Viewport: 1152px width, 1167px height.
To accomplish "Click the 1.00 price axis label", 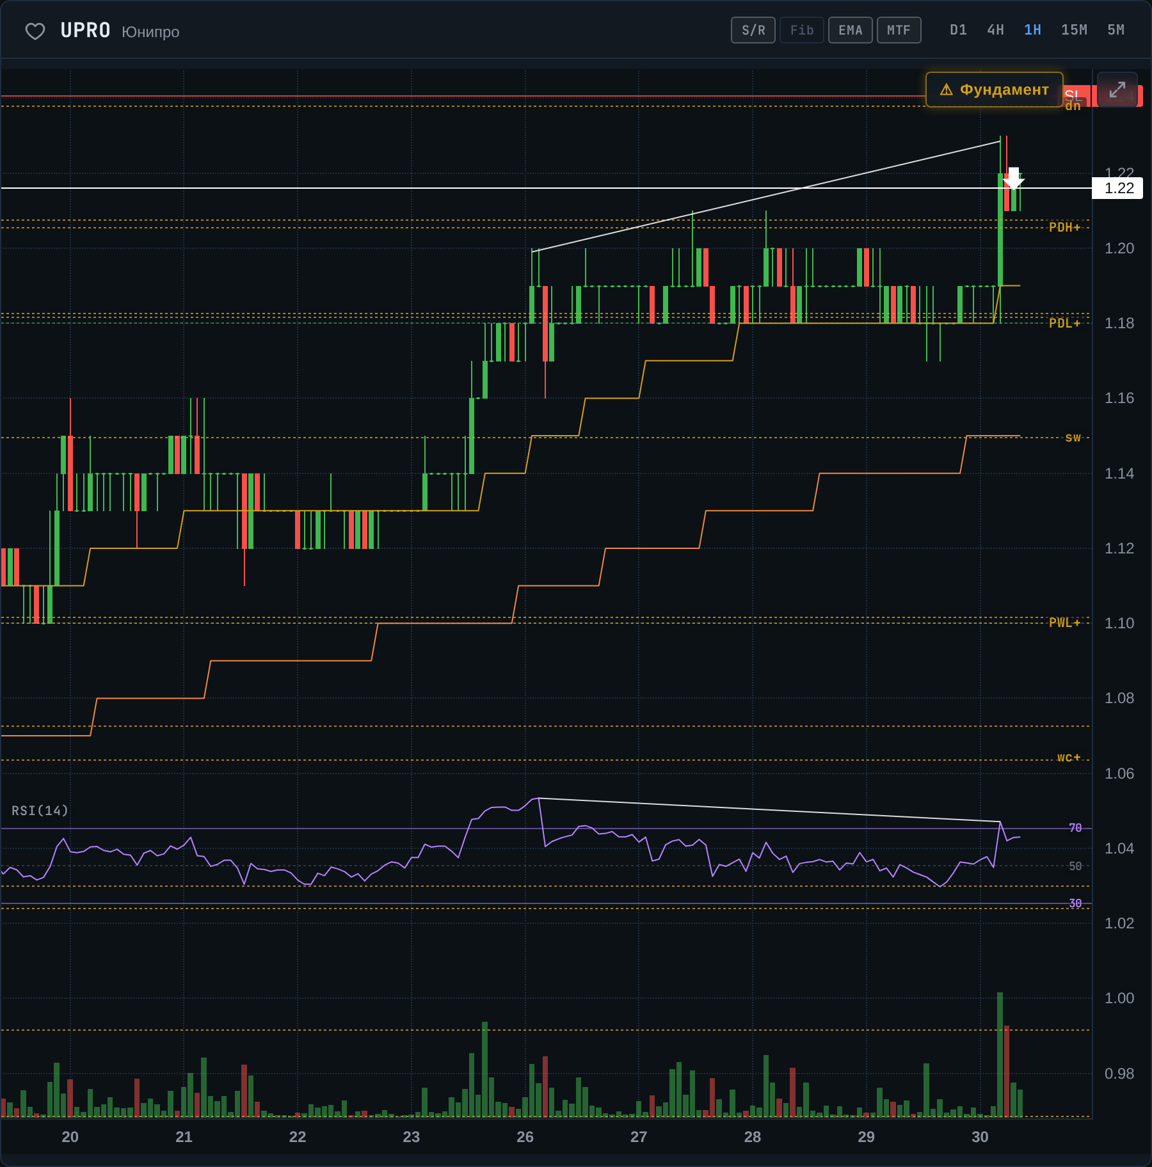I will click(x=1119, y=998).
